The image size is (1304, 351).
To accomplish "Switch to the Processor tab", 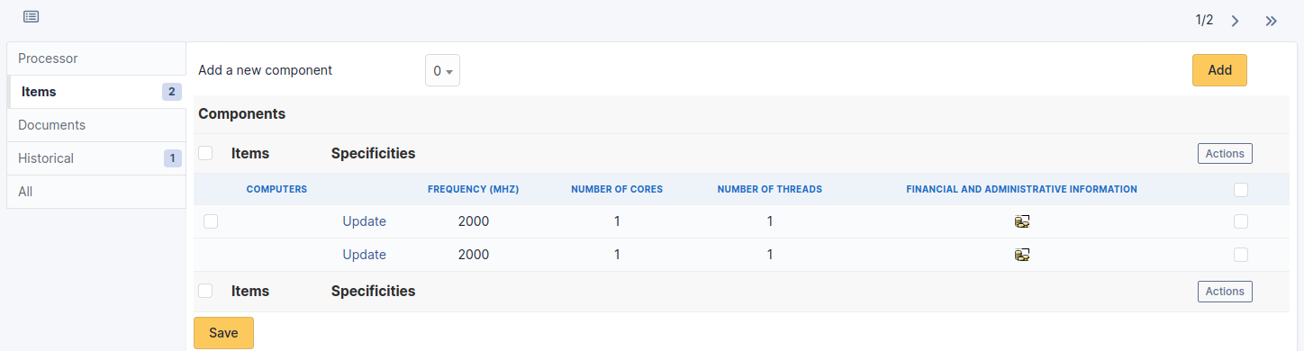I will (x=96, y=58).
